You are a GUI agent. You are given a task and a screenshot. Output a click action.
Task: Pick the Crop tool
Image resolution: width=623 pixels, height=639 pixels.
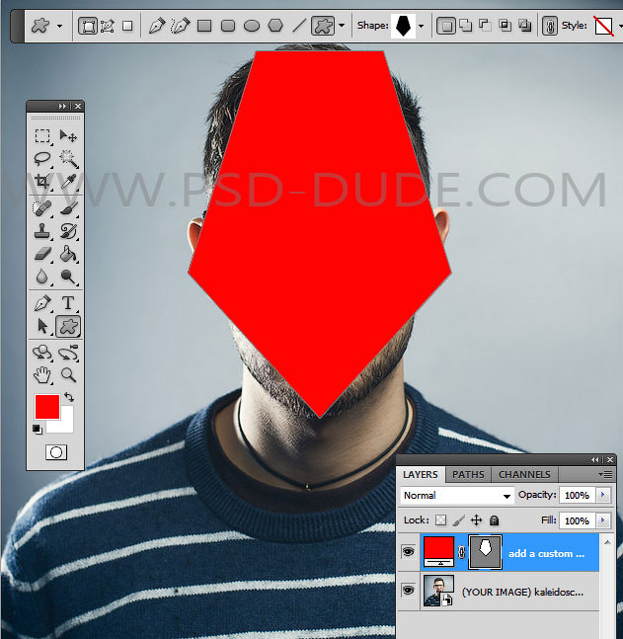[42, 182]
